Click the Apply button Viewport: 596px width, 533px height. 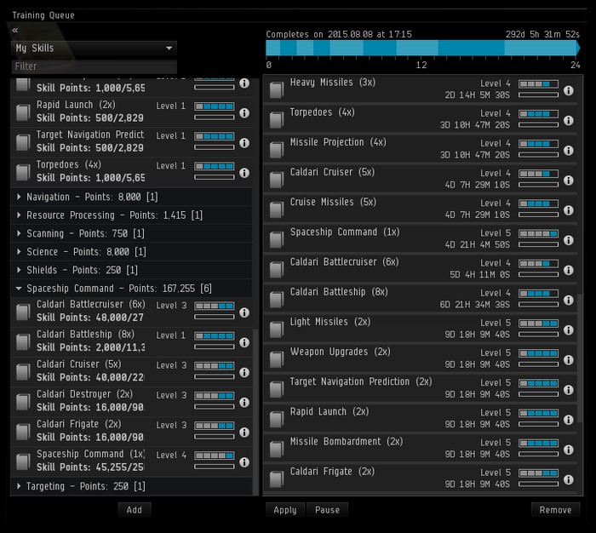(x=285, y=510)
